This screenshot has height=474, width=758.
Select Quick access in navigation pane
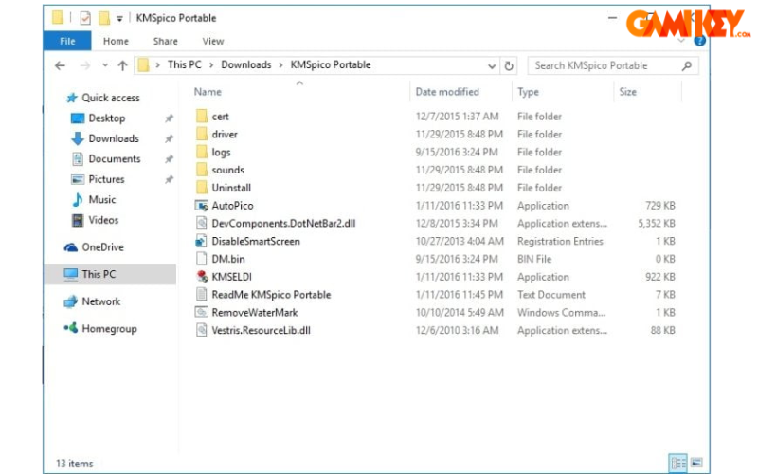[111, 98]
